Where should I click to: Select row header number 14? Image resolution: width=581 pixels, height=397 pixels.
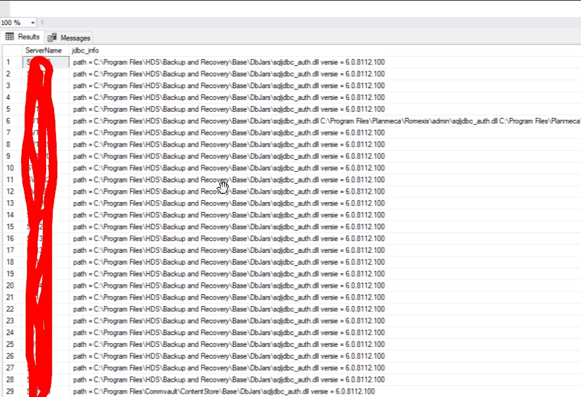(13, 215)
